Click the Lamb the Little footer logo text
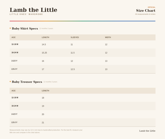 tap(147, 131)
